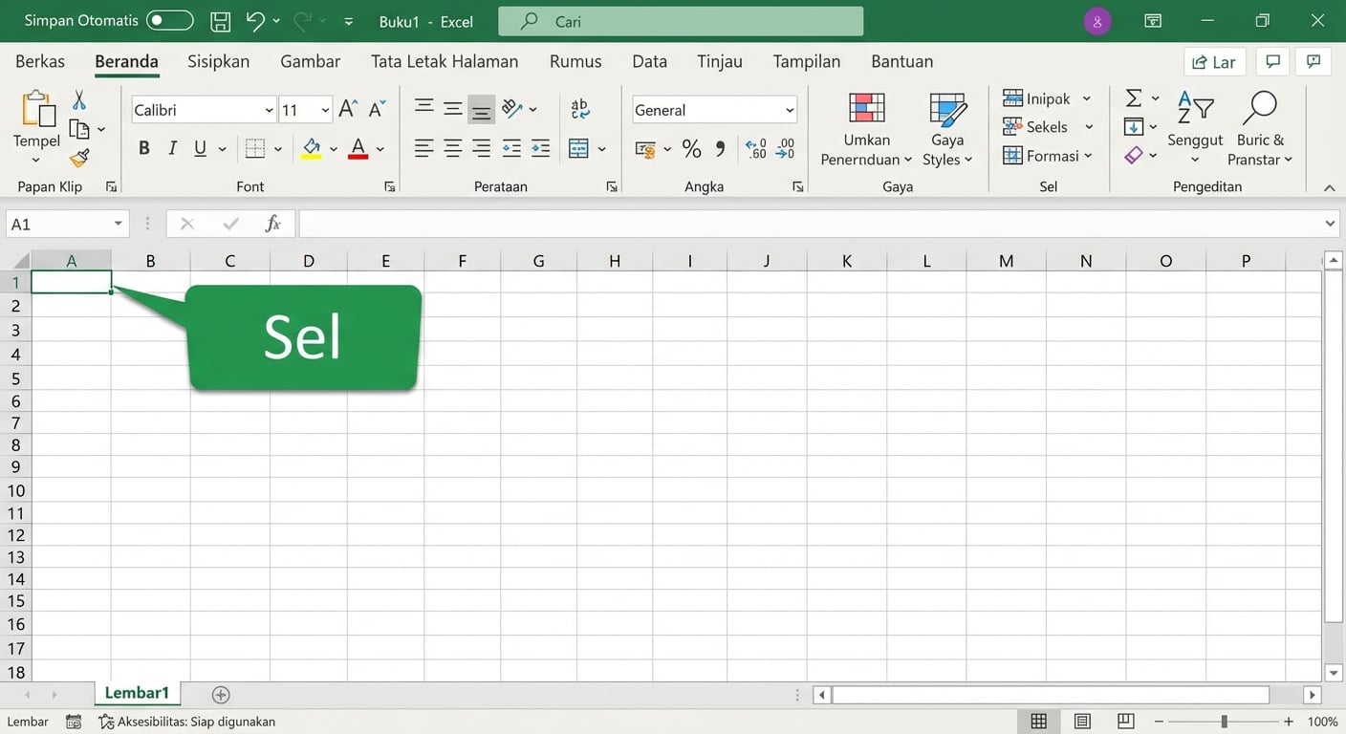Apply the comma thousands separator style
Screen dimensions: 1346x734
(718, 148)
